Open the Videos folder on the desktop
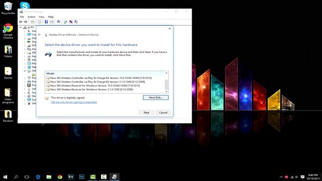322x181 pixels. [x=8, y=51]
